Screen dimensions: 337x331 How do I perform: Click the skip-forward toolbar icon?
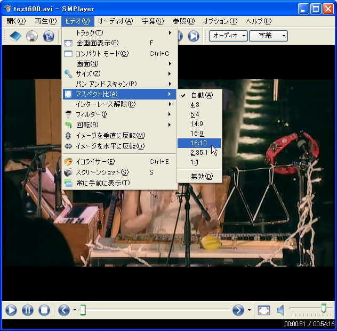(194, 36)
